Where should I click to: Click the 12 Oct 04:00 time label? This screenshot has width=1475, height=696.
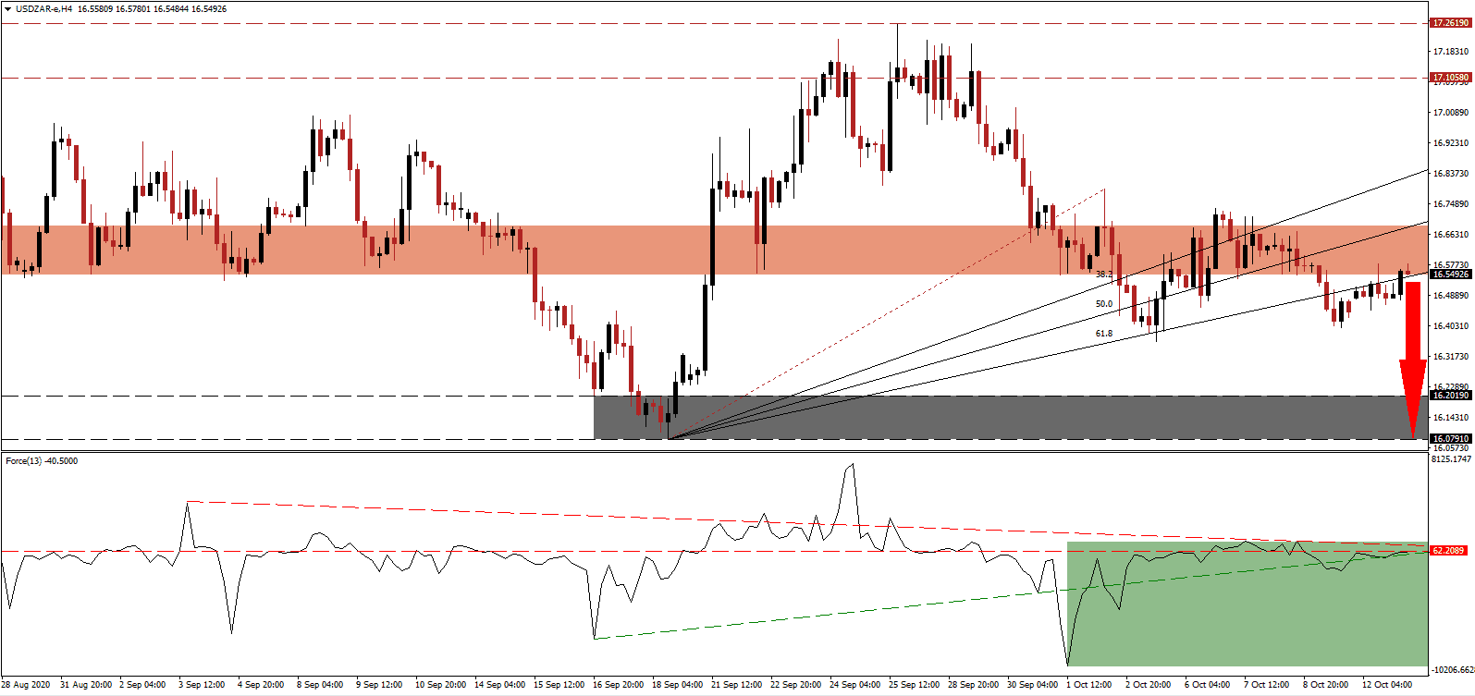pyautogui.click(x=1387, y=685)
